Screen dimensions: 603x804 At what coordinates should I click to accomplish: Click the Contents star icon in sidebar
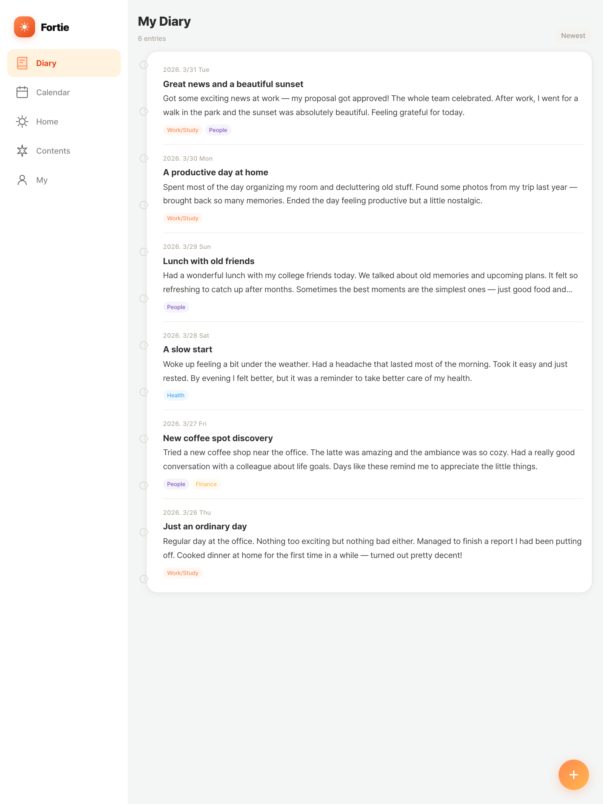22,151
